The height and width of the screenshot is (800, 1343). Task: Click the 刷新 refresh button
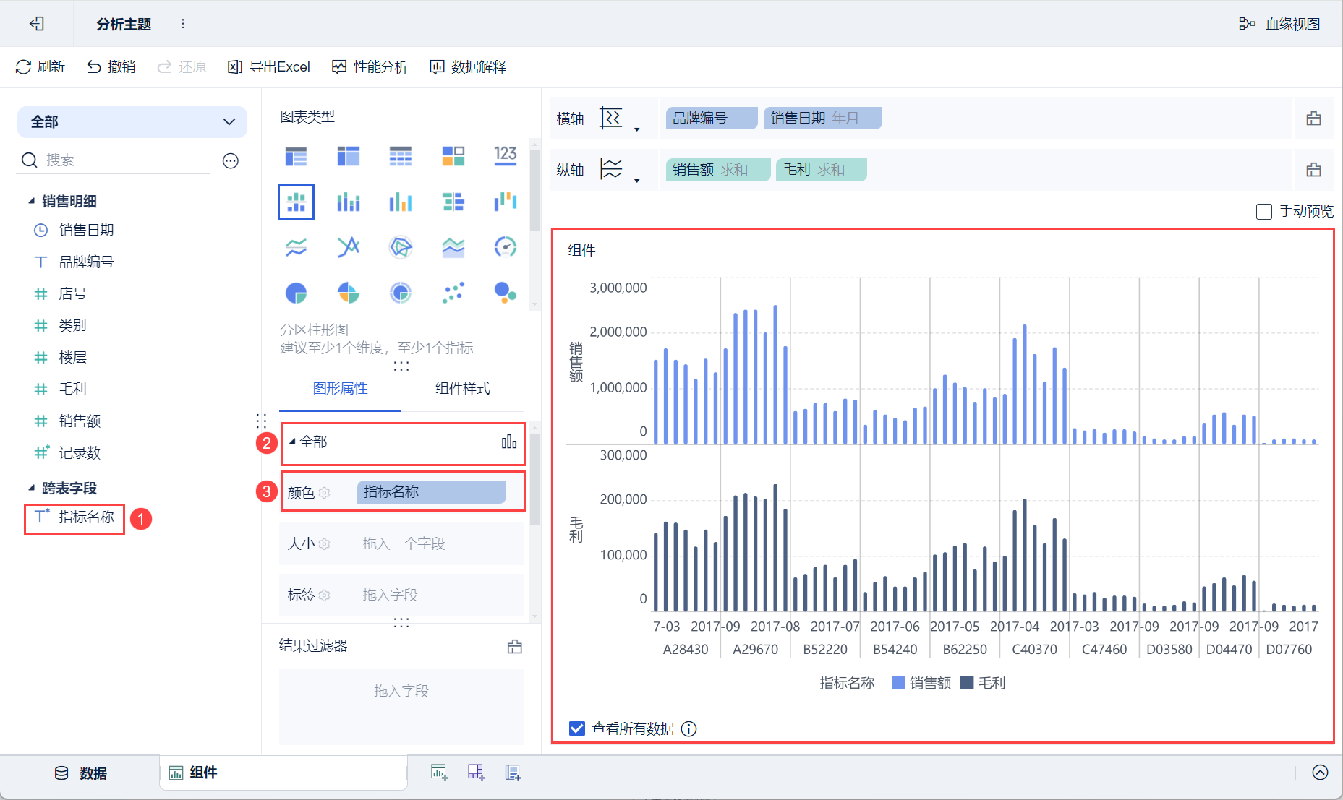(40, 67)
